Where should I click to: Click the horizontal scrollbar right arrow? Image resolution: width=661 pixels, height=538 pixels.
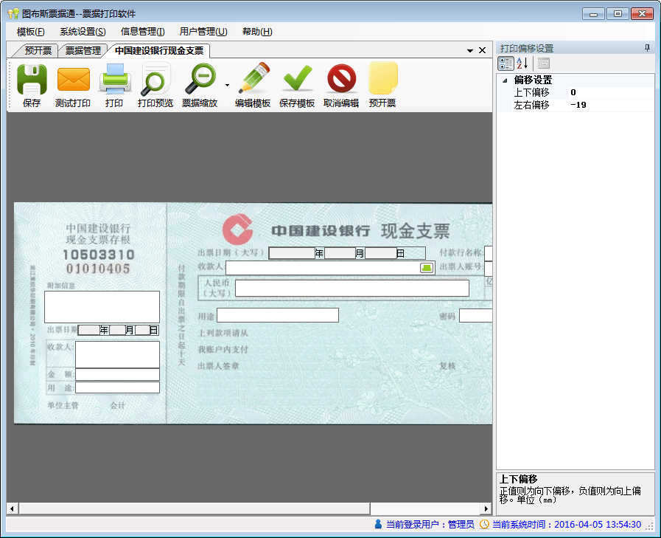[x=486, y=508]
